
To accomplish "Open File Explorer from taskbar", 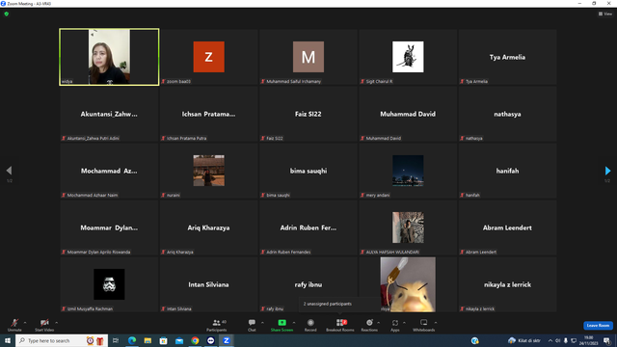I will click(148, 340).
